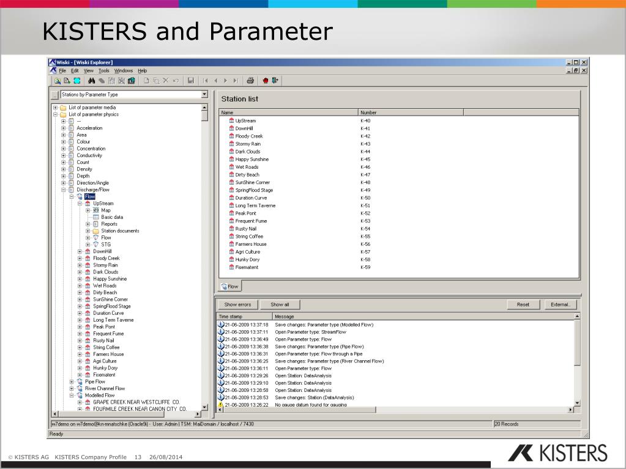Click the Time stamp column header
The height and width of the screenshot is (469, 626).
245,316
